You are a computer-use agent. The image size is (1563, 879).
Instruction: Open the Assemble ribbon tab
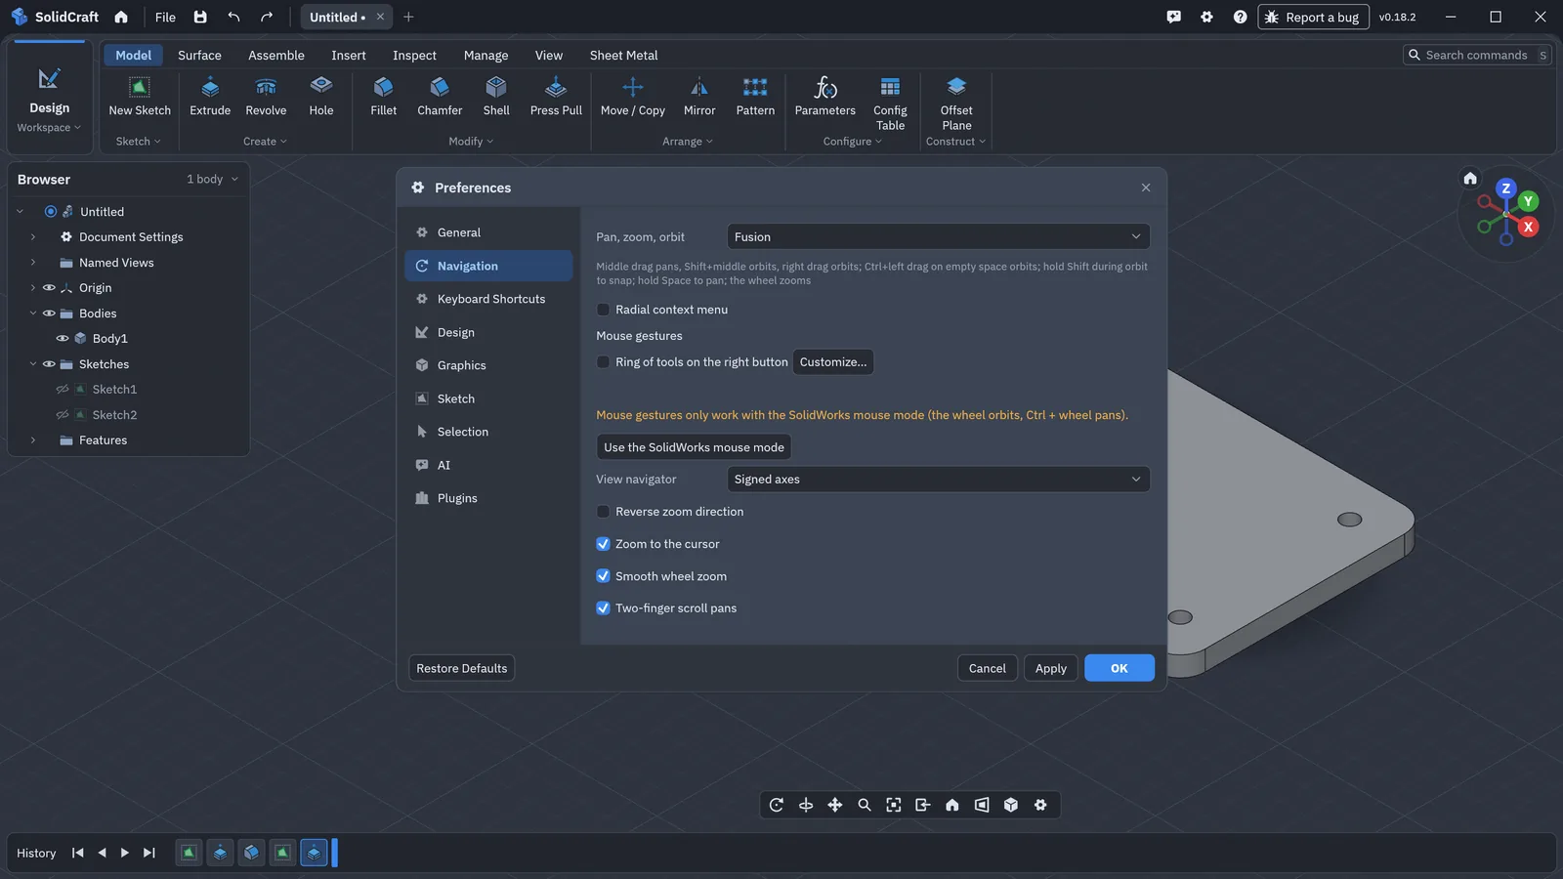click(276, 56)
